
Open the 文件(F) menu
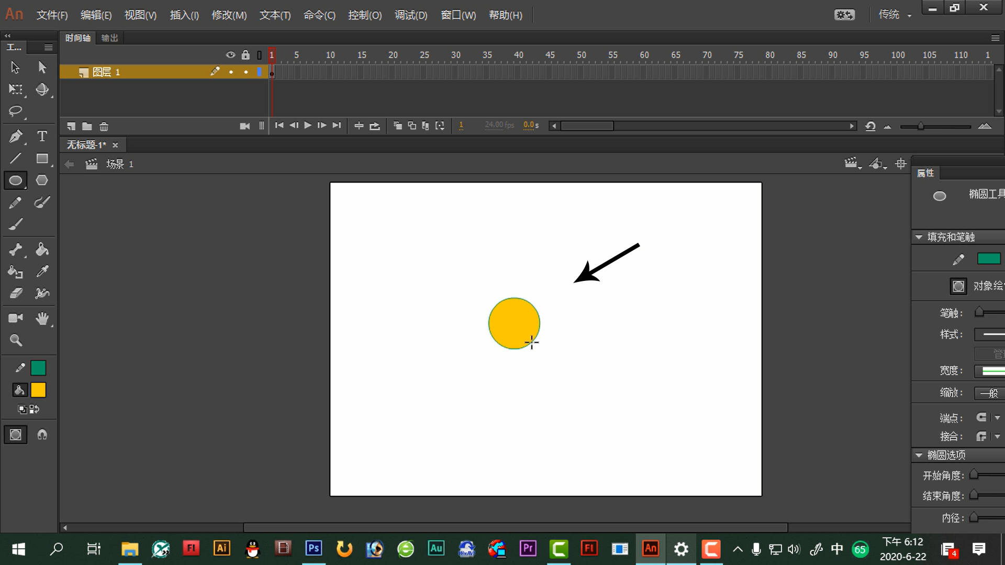coord(52,15)
